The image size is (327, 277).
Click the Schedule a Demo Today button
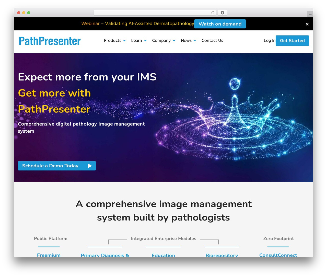point(57,166)
